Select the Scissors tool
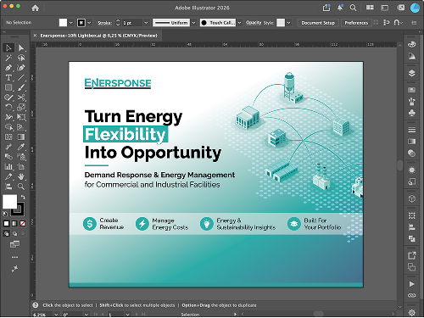The height and width of the screenshot is (318, 424). tap(21, 98)
